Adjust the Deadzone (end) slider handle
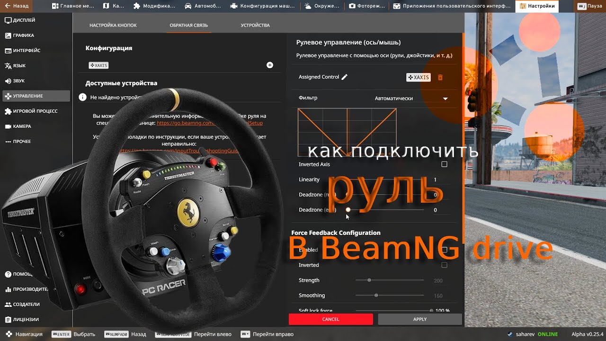The width and height of the screenshot is (606, 341). tap(348, 210)
